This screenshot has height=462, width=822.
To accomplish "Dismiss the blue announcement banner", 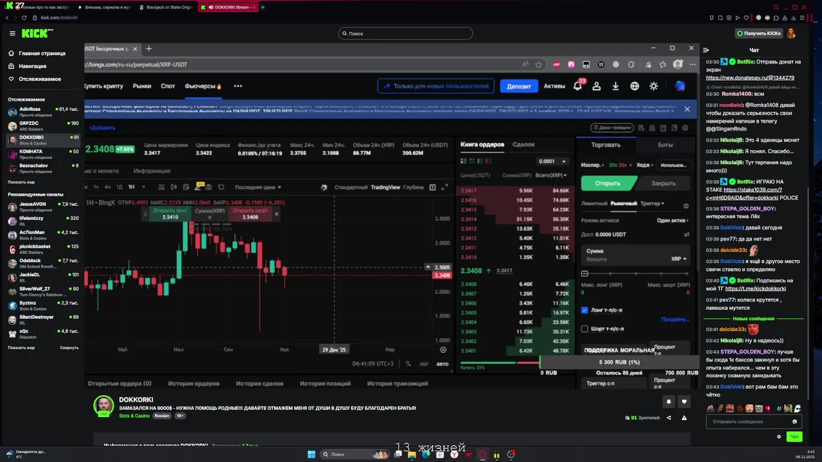I will coord(686,109).
